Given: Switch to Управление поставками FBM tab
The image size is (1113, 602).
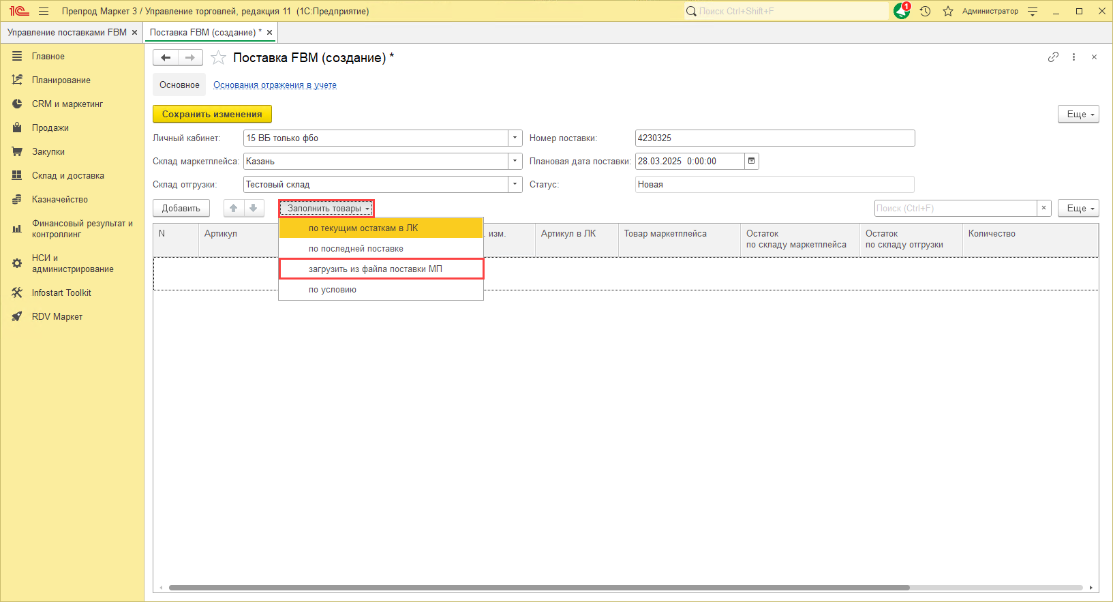Looking at the screenshot, I should point(67,32).
